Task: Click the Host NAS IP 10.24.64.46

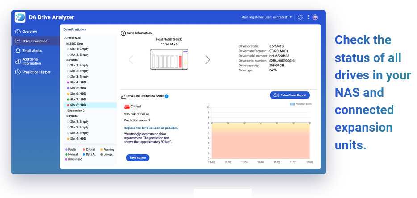Action: (x=169, y=45)
